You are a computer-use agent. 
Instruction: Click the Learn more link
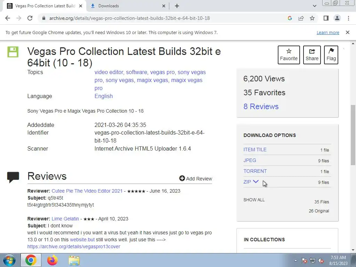(x=328, y=32)
